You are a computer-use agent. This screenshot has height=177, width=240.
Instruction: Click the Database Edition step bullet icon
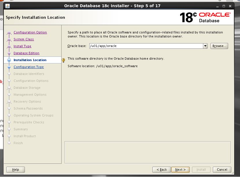pos(9,53)
